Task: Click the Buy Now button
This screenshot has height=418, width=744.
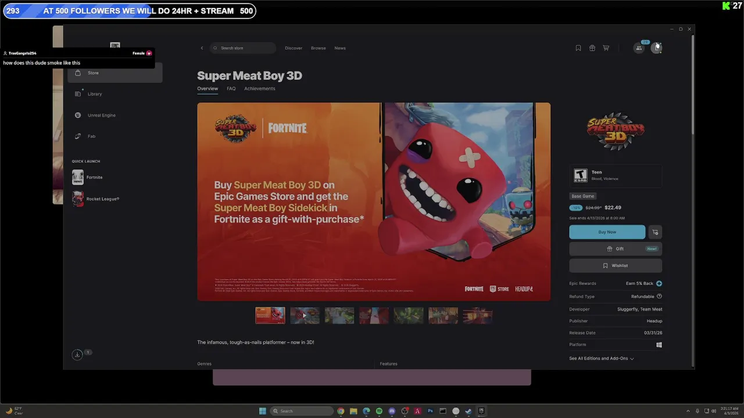Action: click(x=607, y=232)
